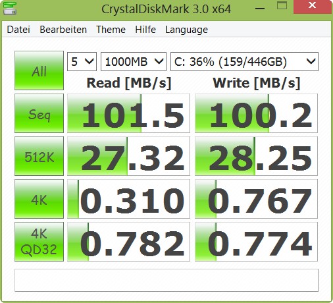Open the Bearbeiten menu
The image size is (333, 303).
tap(63, 30)
